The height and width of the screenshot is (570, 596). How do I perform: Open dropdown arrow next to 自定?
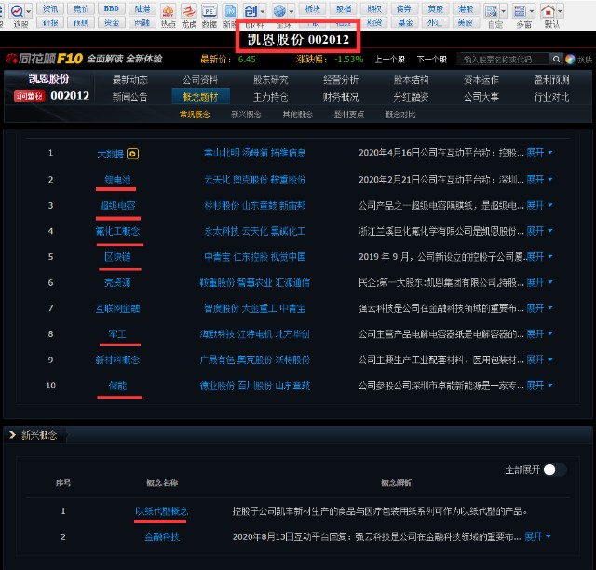[x=503, y=11]
